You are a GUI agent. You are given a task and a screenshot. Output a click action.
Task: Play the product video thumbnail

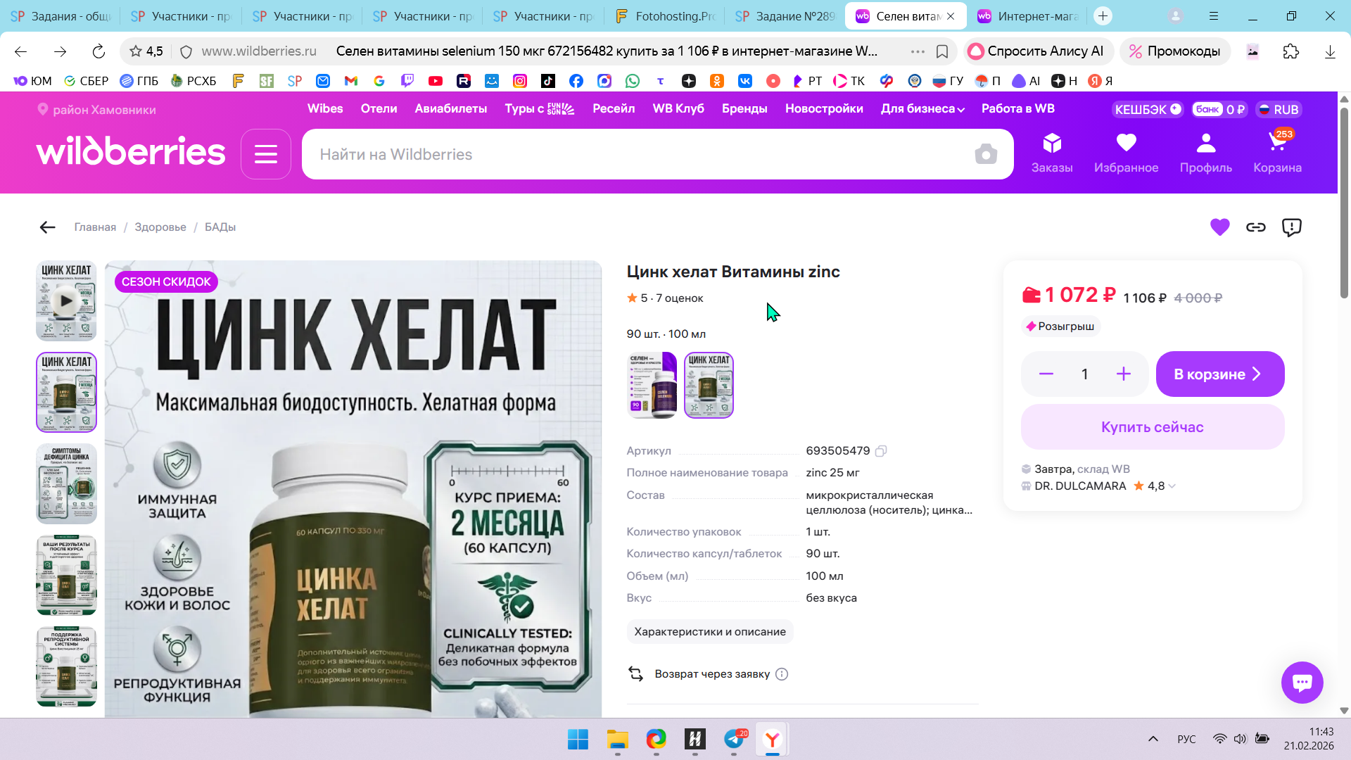[x=66, y=301]
